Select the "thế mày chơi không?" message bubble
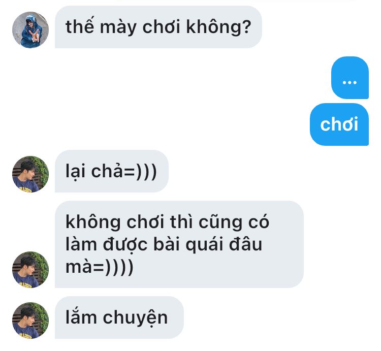Screen dimensions: 381x351 [x=158, y=27]
